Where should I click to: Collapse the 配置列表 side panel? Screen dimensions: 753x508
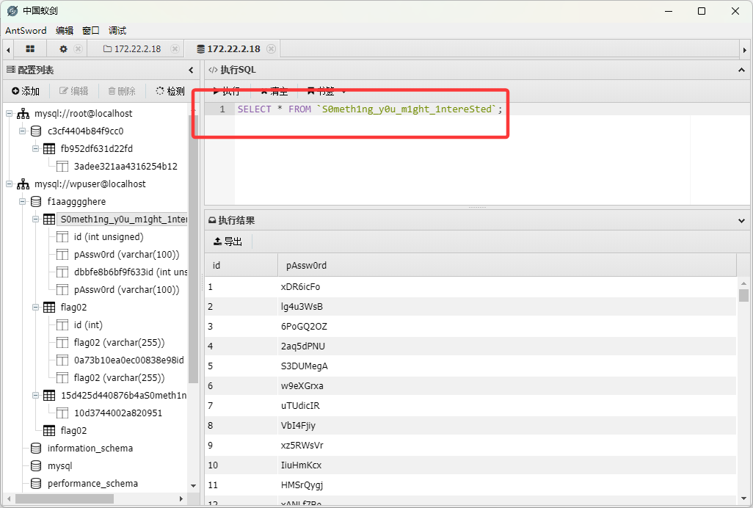[191, 70]
